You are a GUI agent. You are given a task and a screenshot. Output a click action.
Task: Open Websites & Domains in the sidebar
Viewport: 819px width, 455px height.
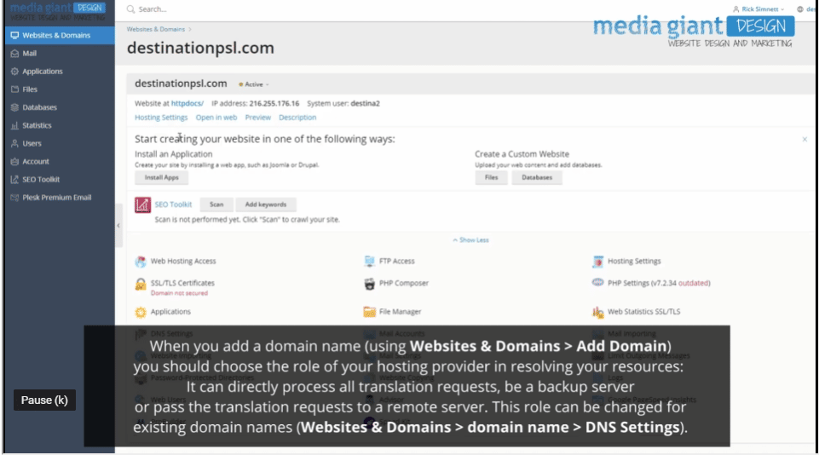[x=60, y=36]
